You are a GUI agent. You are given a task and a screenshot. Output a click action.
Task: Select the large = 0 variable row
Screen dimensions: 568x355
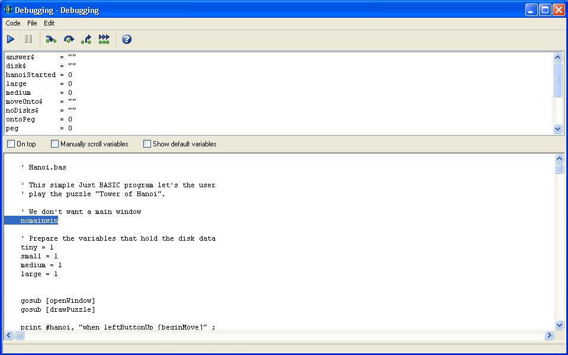pyautogui.click(x=38, y=84)
